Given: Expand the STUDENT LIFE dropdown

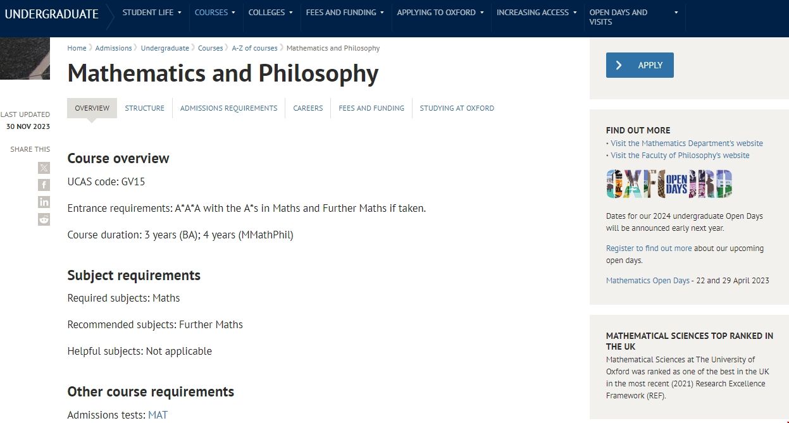Looking at the screenshot, I should coord(151,12).
